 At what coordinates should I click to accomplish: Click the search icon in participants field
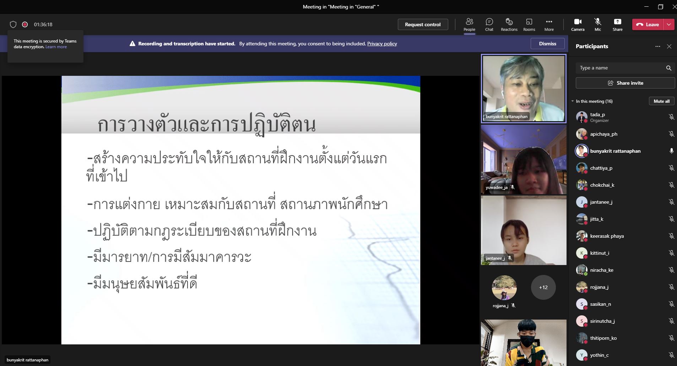coord(668,68)
